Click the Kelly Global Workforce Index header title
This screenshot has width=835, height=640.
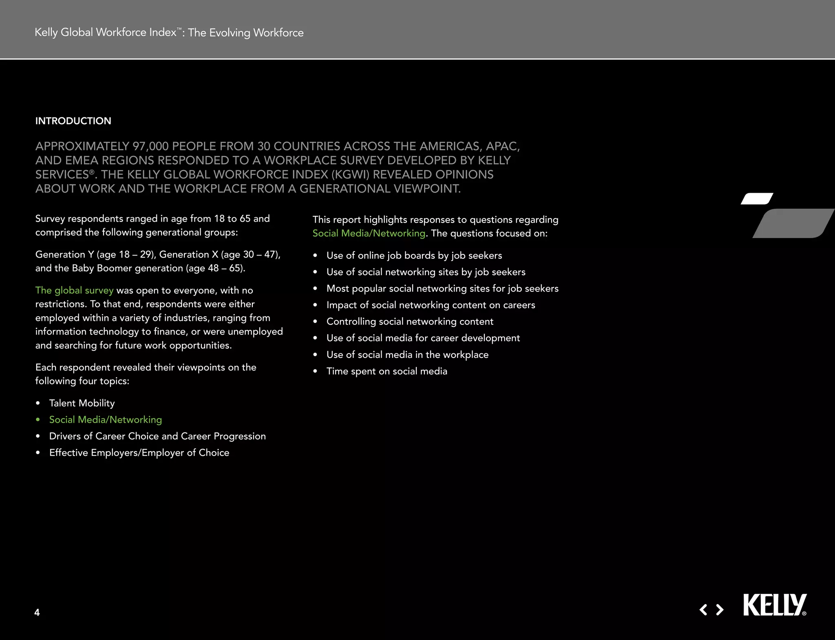tap(169, 33)
